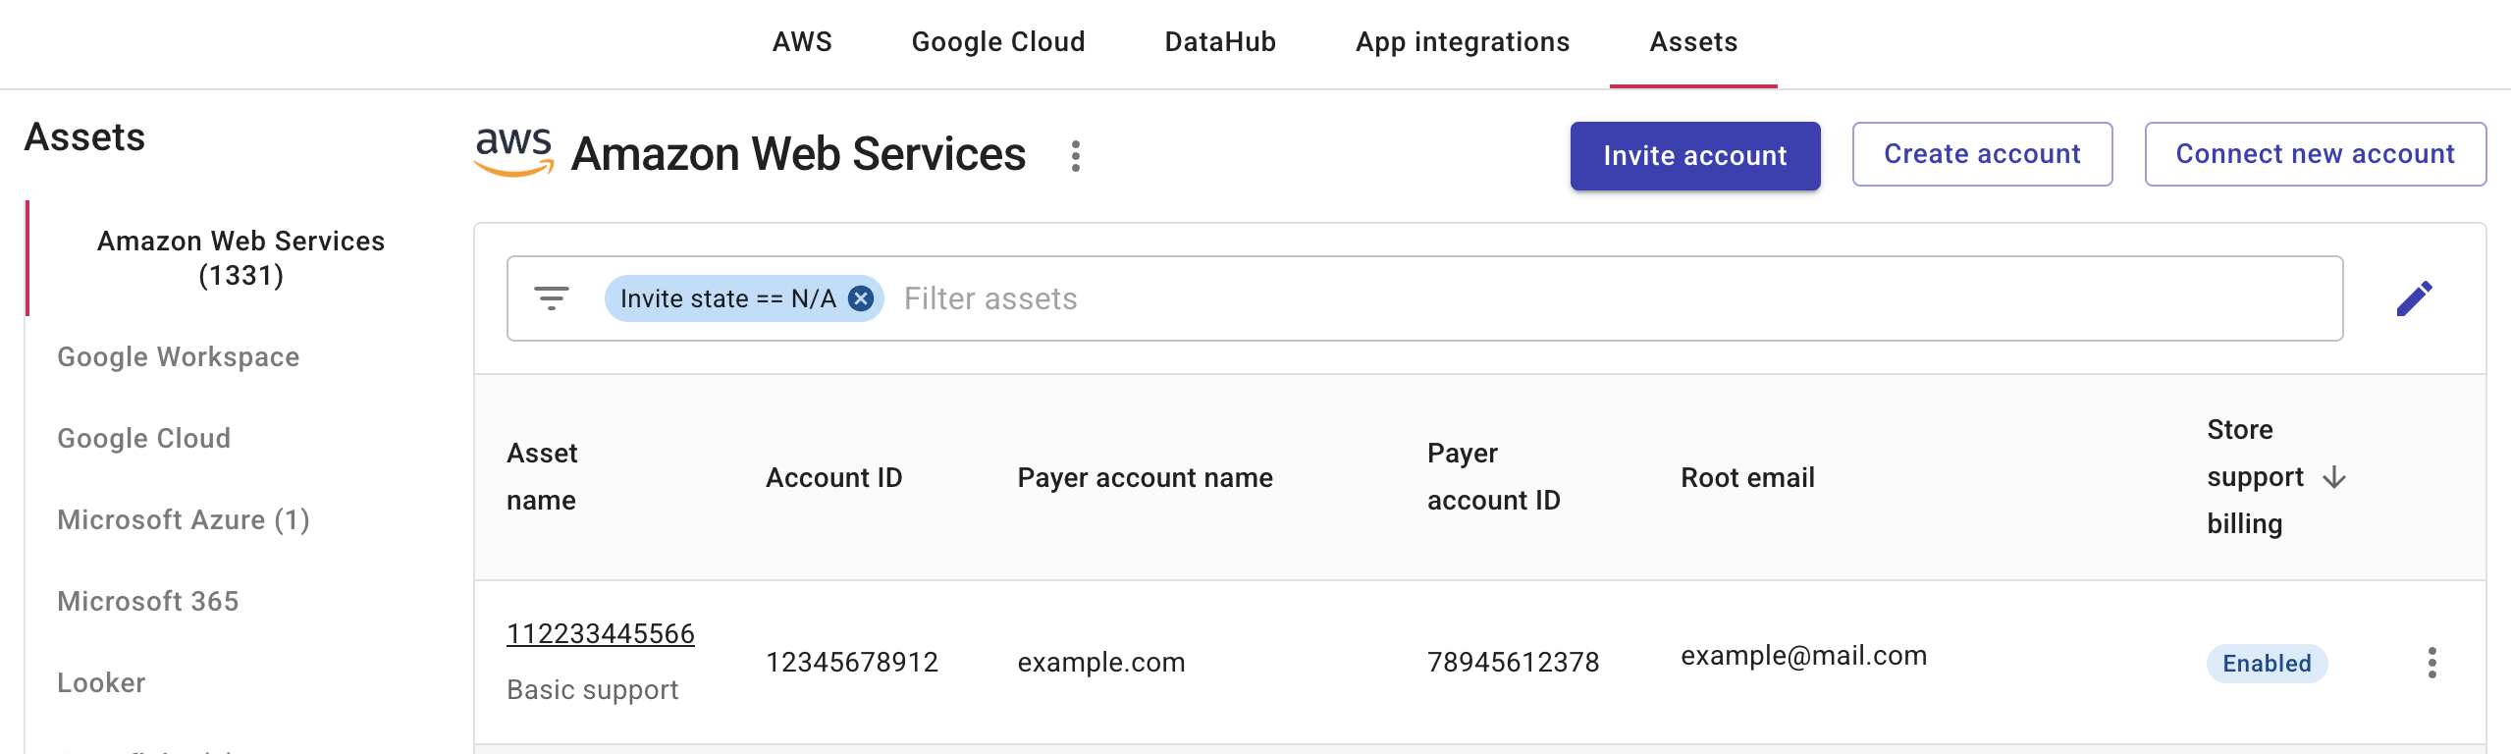Click the Create account button
The image size is (2511, 754).
(x=1982, y=154)
